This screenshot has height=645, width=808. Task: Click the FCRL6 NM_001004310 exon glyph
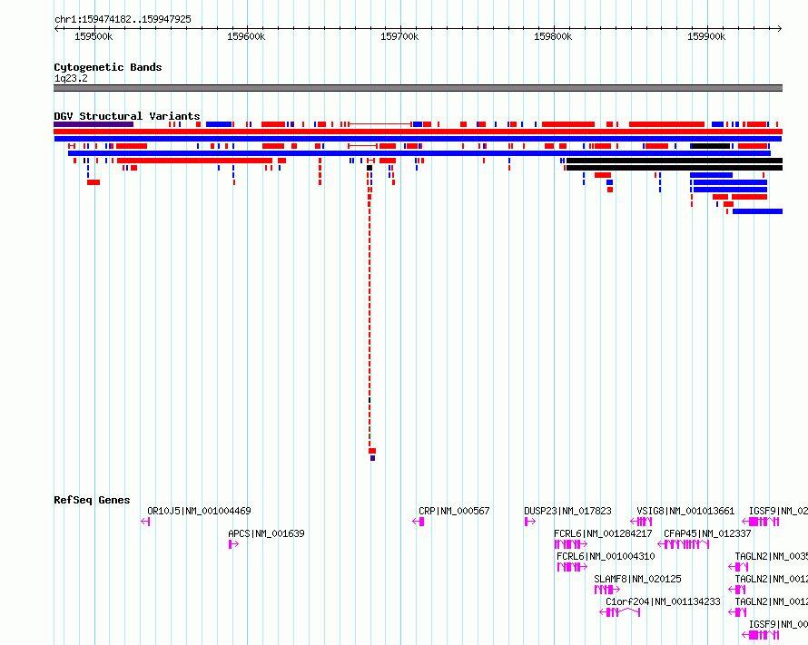coord(572,567)
